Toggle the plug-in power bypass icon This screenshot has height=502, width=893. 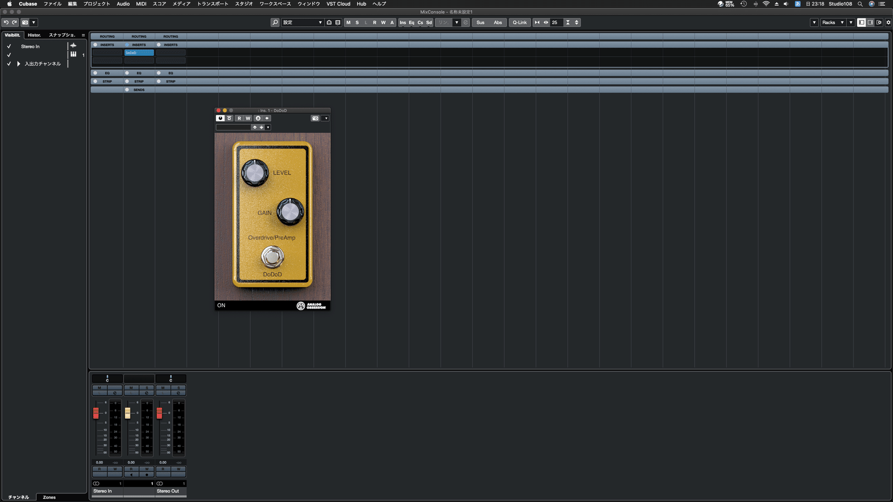coord(220,118)
